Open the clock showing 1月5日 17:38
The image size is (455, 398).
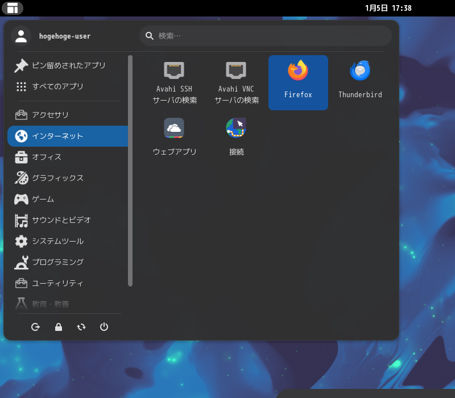pos(388,8)
